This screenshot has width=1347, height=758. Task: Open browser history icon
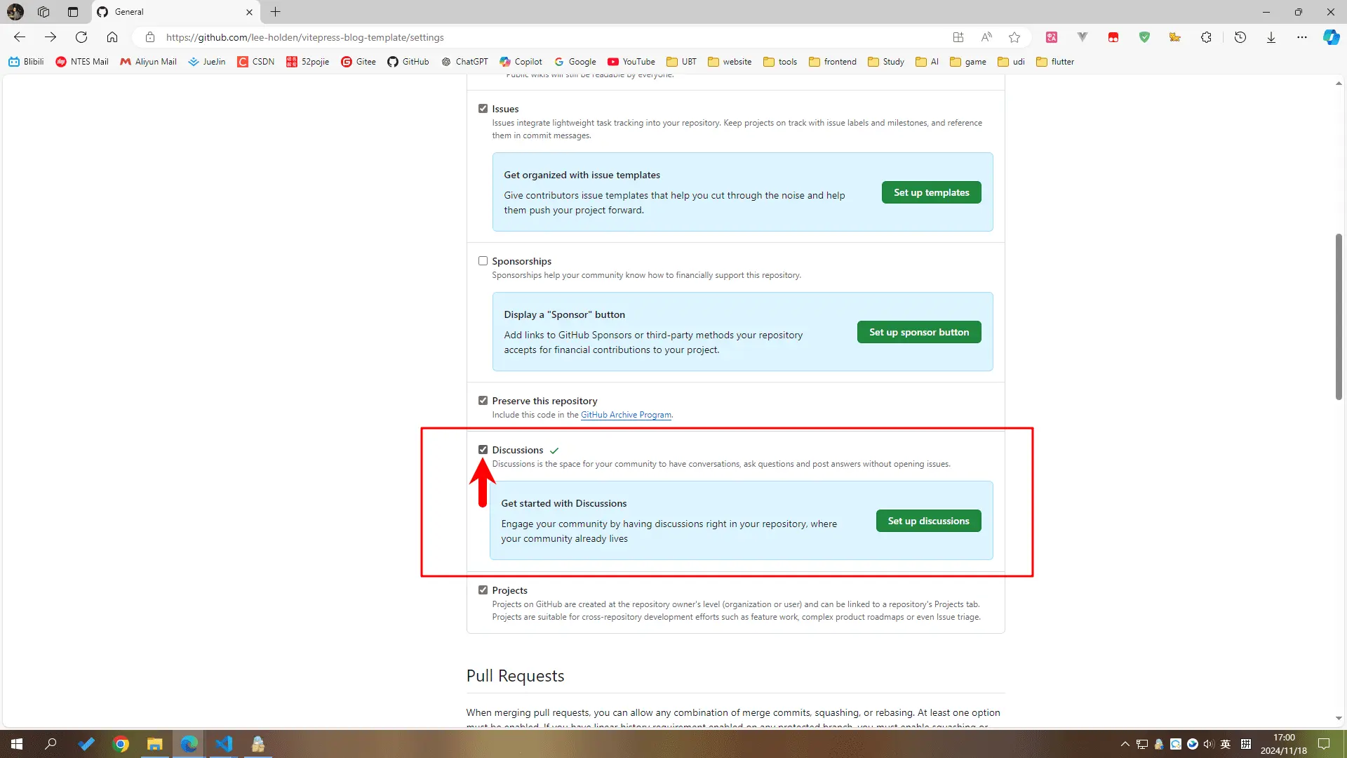tap(1240, 37)
